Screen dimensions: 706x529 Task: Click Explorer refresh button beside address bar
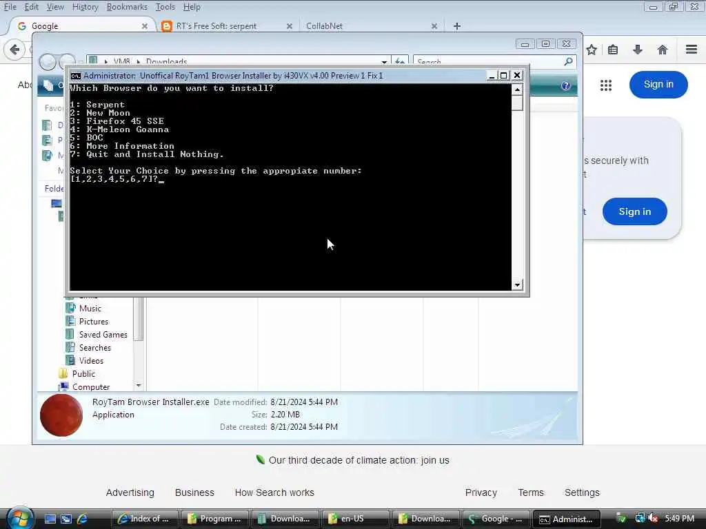(x=400, y=61)
